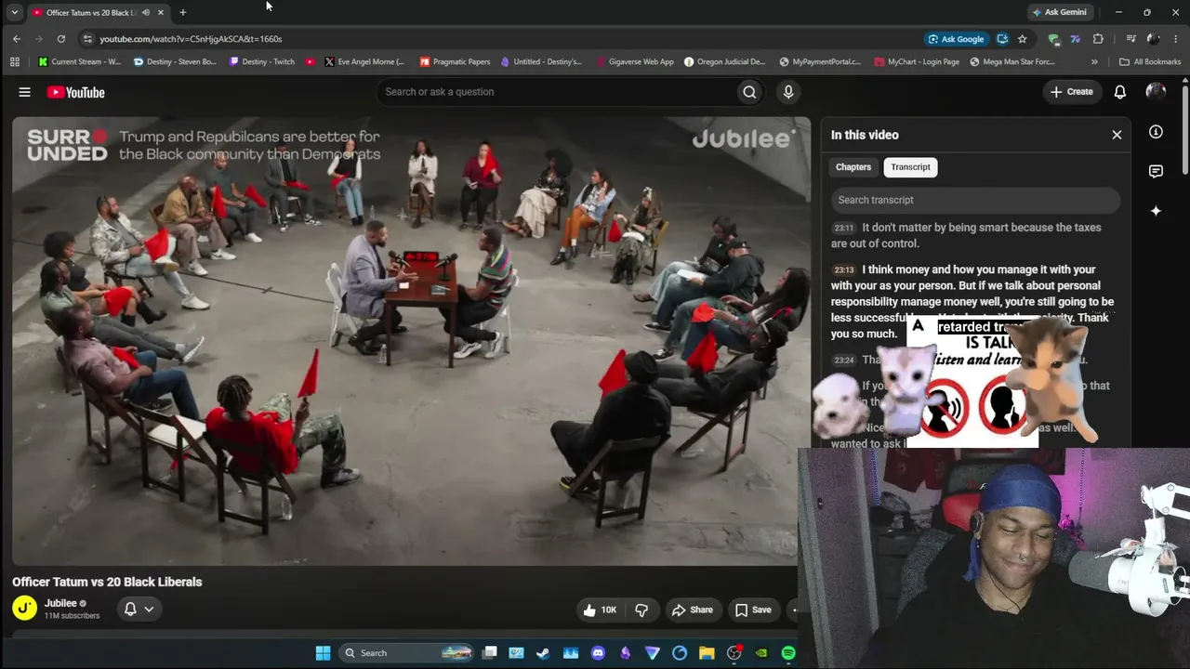This screenshot has height=669, width=1190.
Task: Open Spotify from the taskbar
Action: pyautogui.click(x=788, y=653)
